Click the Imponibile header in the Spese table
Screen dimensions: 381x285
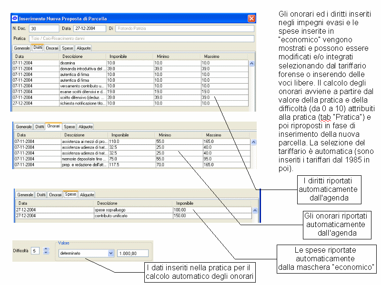pos(212,203)
